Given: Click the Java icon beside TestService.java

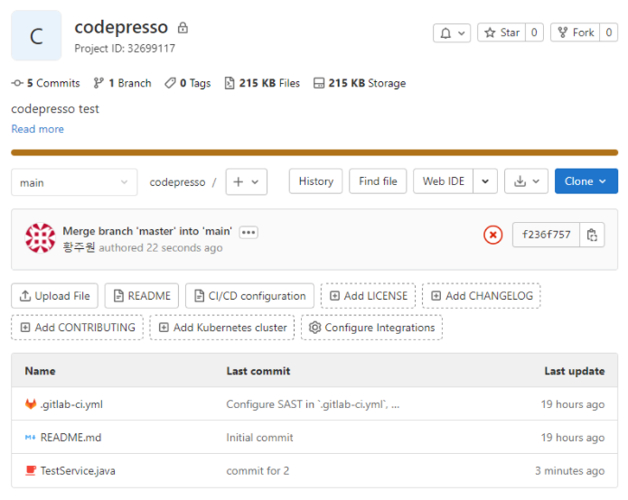Looking at the screenshot, I should [31, 470].
